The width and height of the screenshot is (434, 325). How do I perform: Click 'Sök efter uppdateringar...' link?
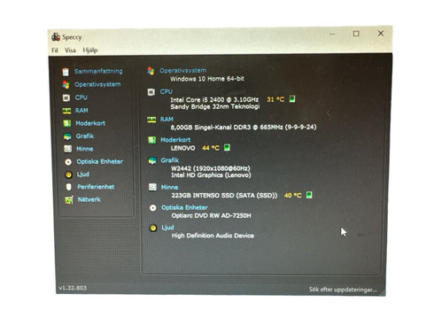click(x=343, y=290)
